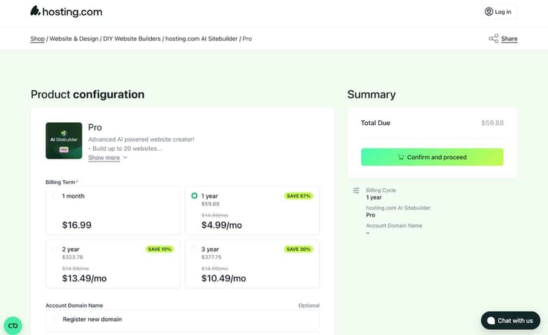
Task: Click the $16.99 price text
Action: [x=77, y=225]
